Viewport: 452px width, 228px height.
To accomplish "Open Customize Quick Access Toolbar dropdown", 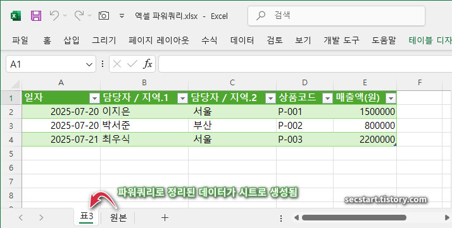I will tap(122, 16).
